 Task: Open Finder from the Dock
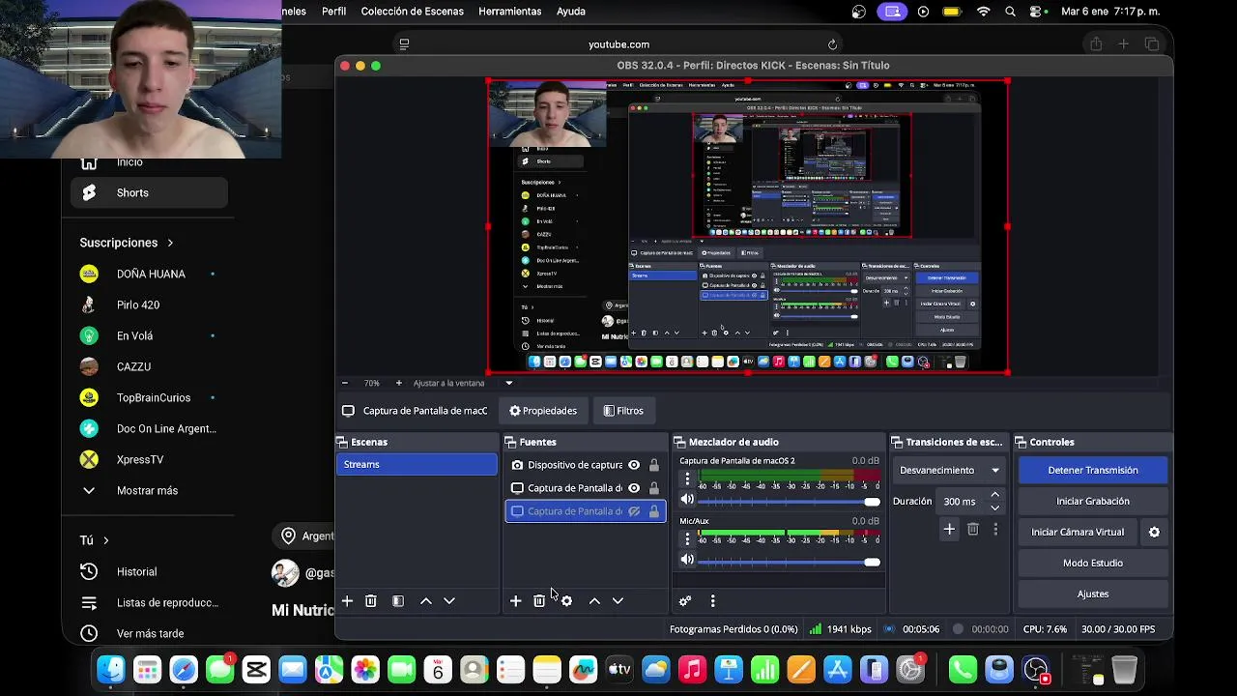pos(111,669)
